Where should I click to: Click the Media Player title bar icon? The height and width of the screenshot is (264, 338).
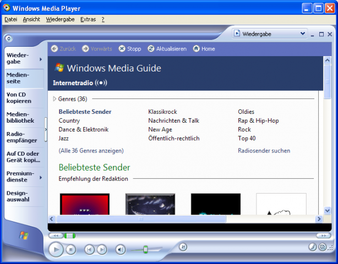[x=7, y=8]
